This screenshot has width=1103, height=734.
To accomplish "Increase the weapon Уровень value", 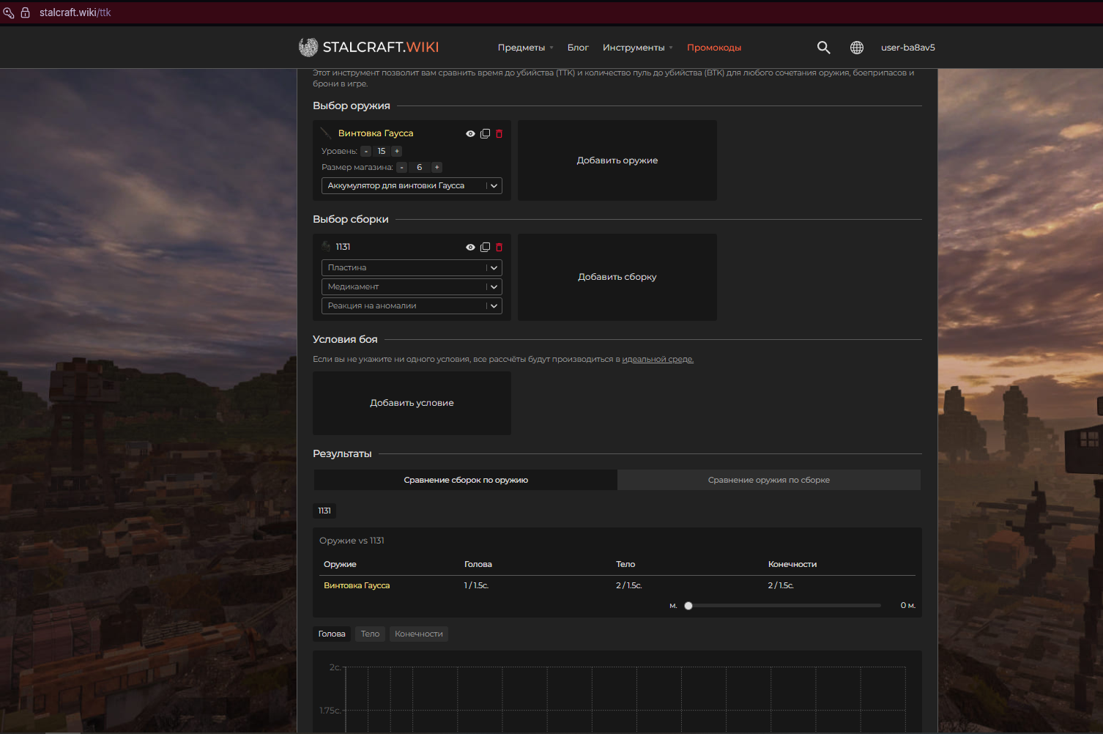I will (x=397, y=151).
